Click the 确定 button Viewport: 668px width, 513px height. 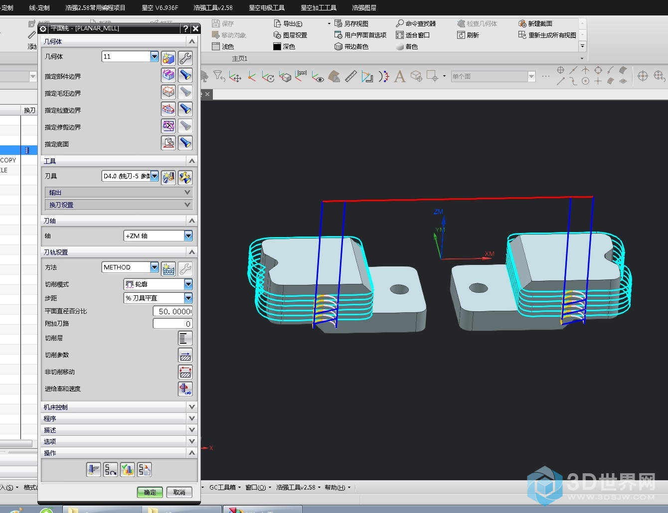(x=150, y=492)
